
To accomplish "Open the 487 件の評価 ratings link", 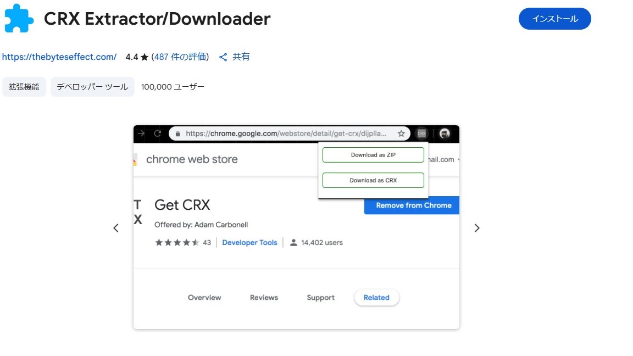I will click(180, 57).
